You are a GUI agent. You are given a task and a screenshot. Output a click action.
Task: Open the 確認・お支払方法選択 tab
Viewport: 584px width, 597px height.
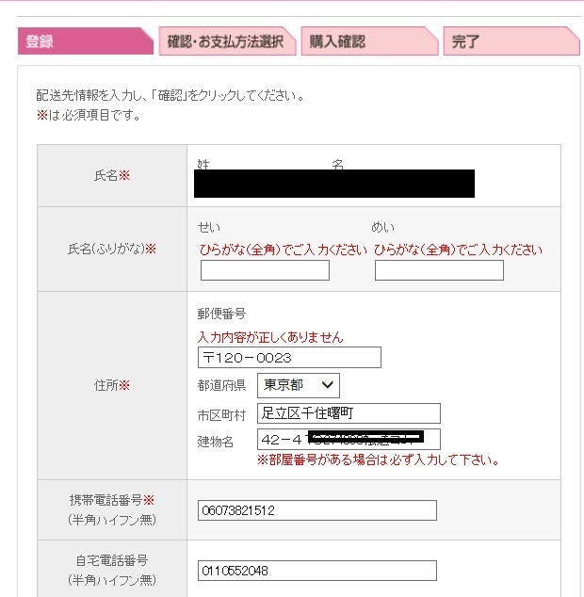[x=225, y=41]
